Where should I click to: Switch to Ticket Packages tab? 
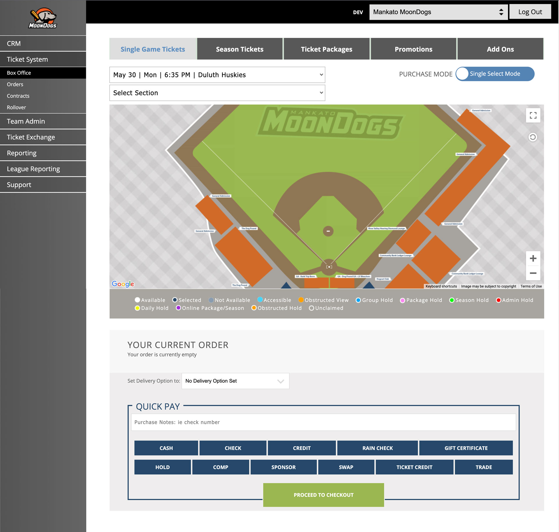(327, 49)
